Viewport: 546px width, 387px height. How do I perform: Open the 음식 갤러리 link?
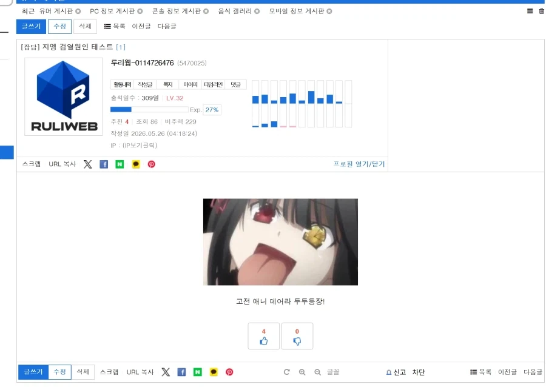click(x=235, y=11)
